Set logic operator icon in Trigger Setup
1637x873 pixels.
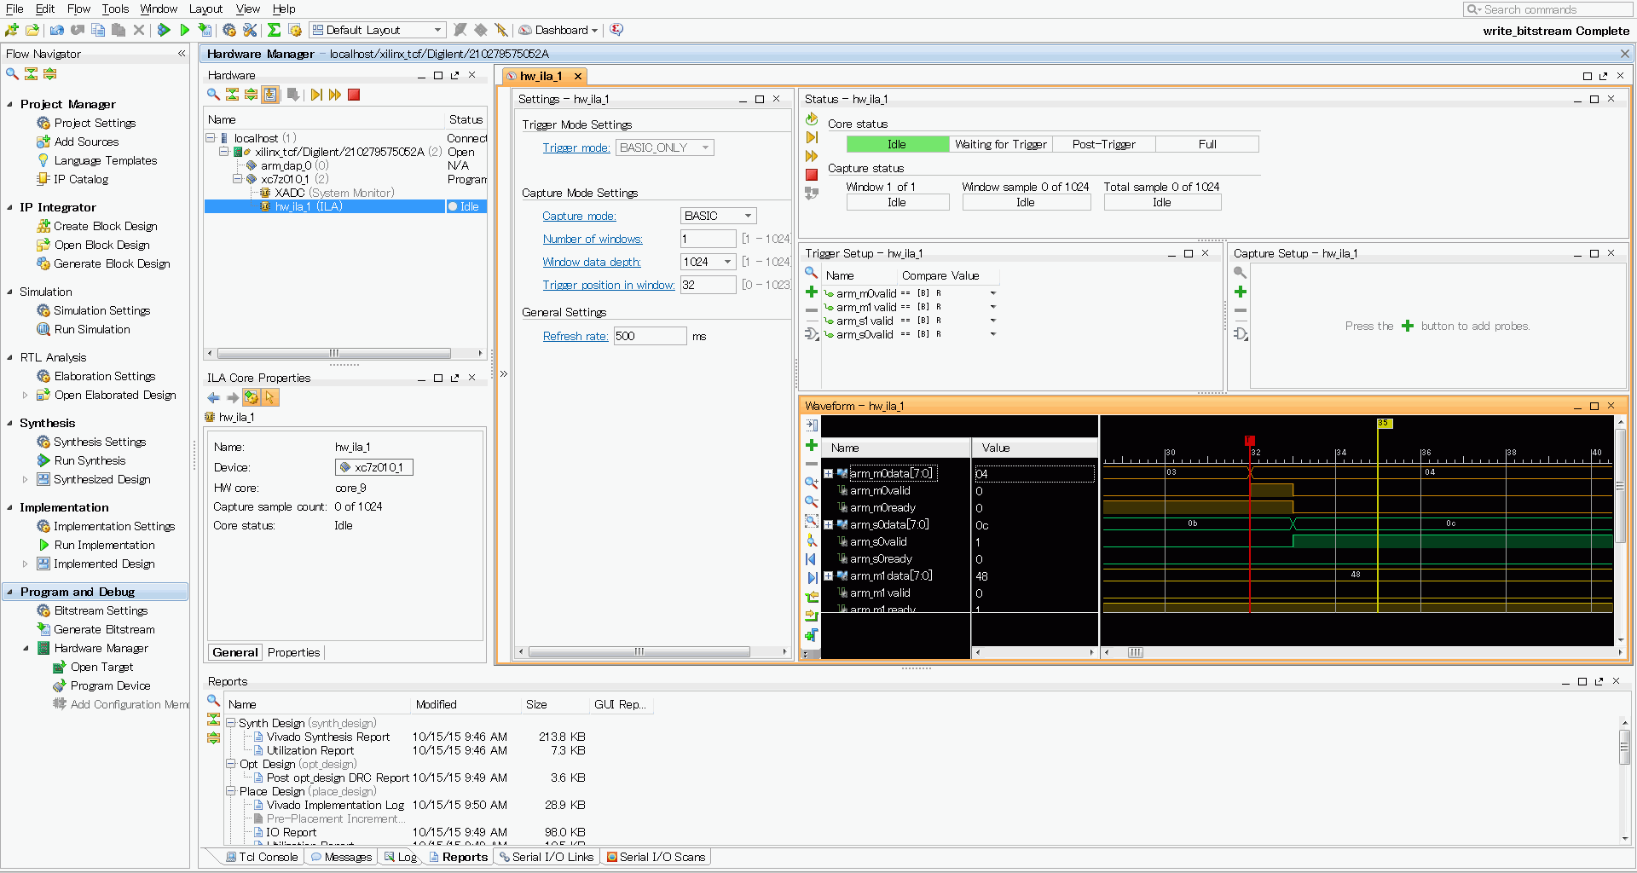(812, 333)
